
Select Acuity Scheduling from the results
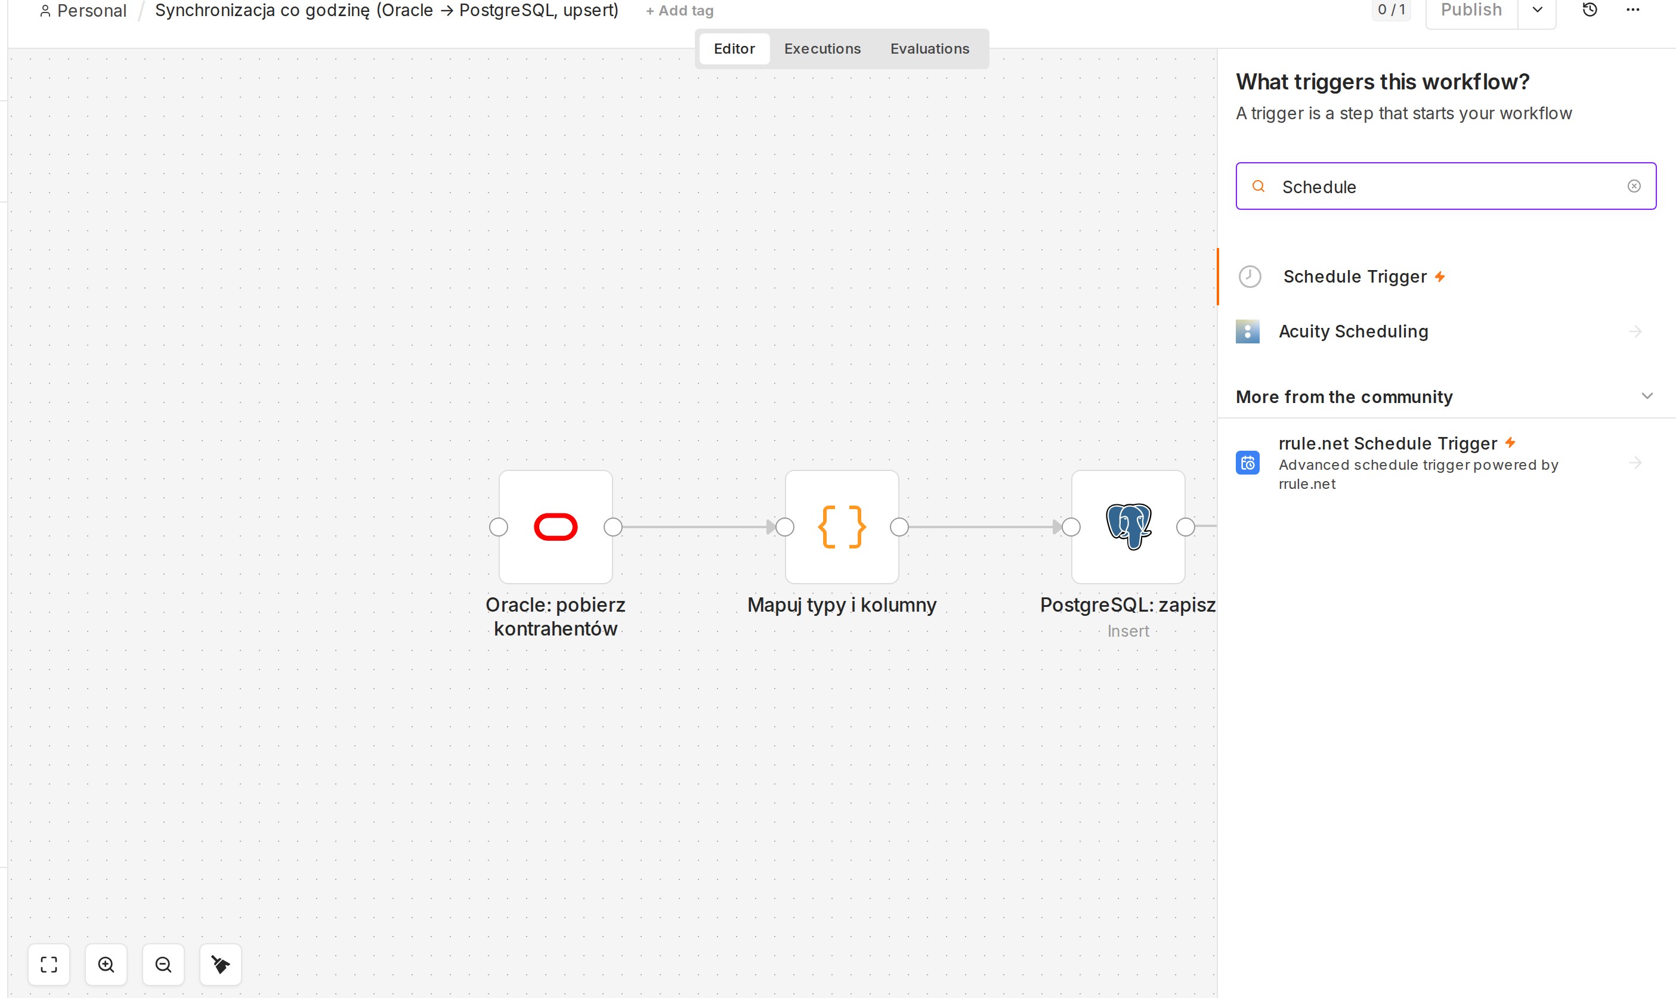[x=1446, y=331]
